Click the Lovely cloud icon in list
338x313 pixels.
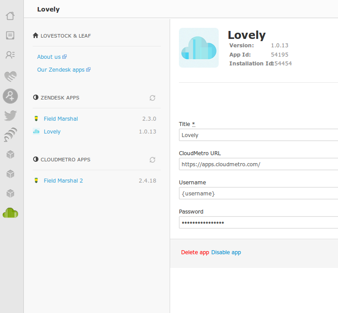(x=36, y=131)
